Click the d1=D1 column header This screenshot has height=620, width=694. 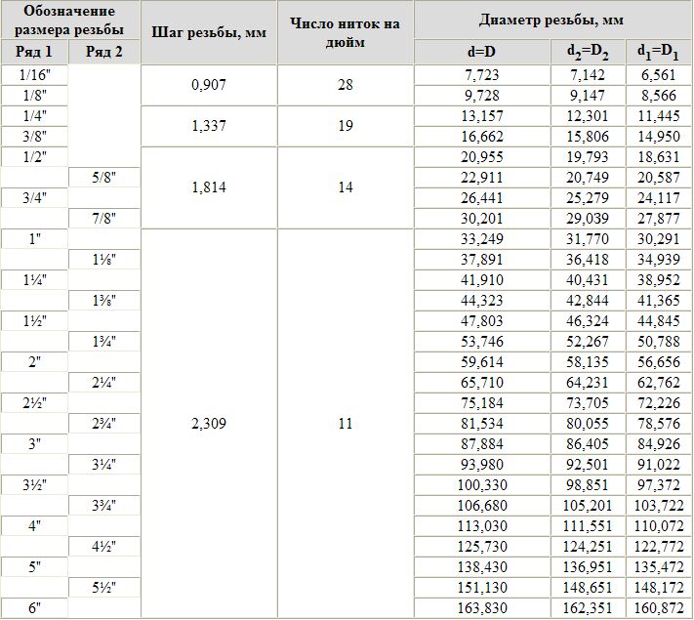point(659,52)
